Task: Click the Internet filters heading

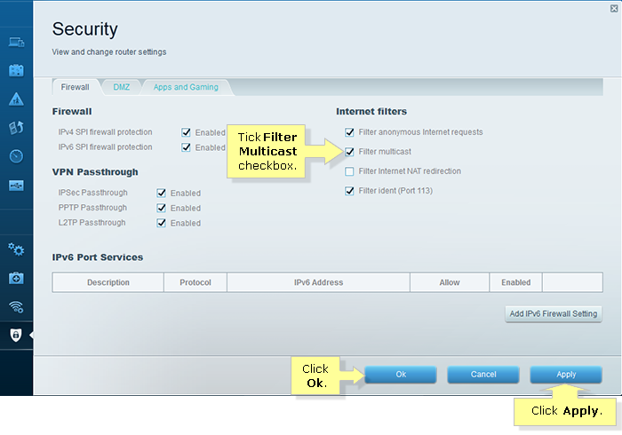Action: click(x=371, y=111)
